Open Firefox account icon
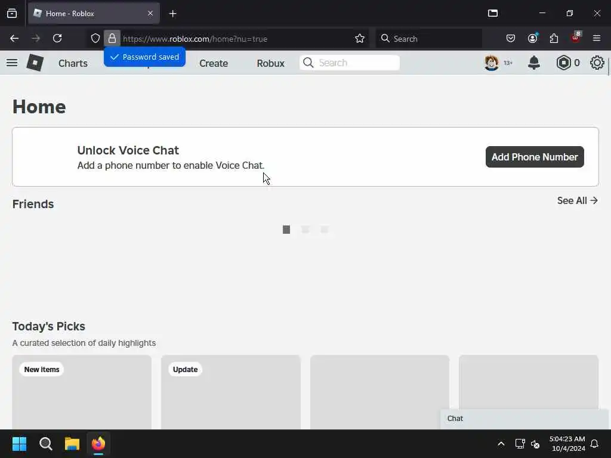The image size is (611, 458). [533, 38]
